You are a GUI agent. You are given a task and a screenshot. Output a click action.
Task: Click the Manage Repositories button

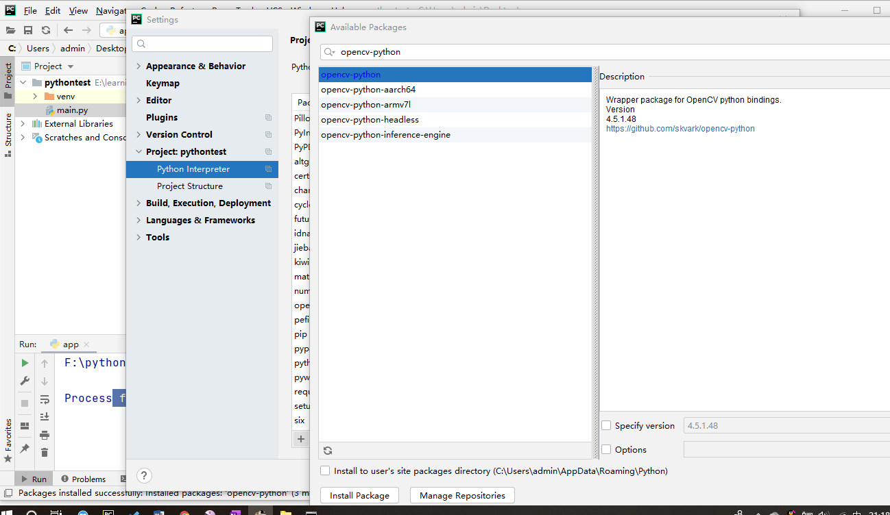click(462, 495)
